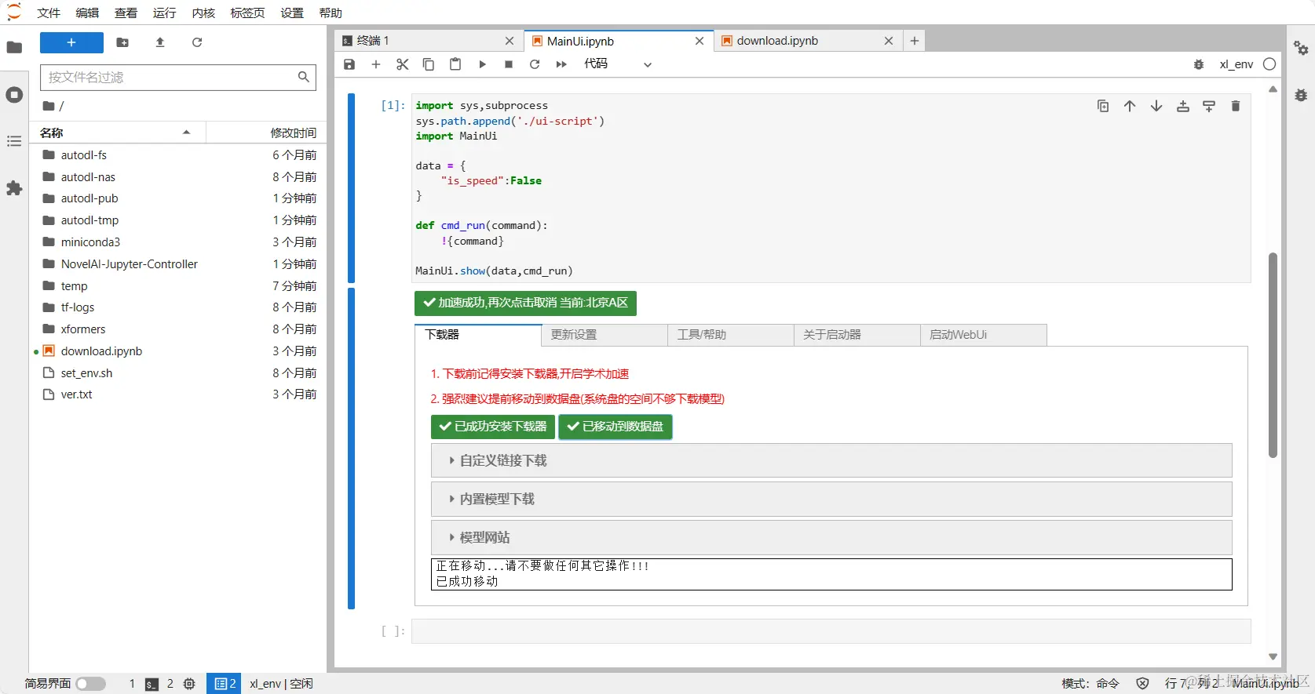
Task: Switch to 更新设置 tab
Action: click(604, 335)
